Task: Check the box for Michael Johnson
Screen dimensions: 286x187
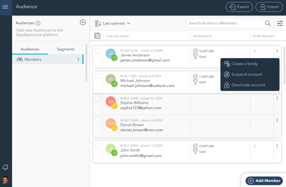Action: [x=97, y=76]
